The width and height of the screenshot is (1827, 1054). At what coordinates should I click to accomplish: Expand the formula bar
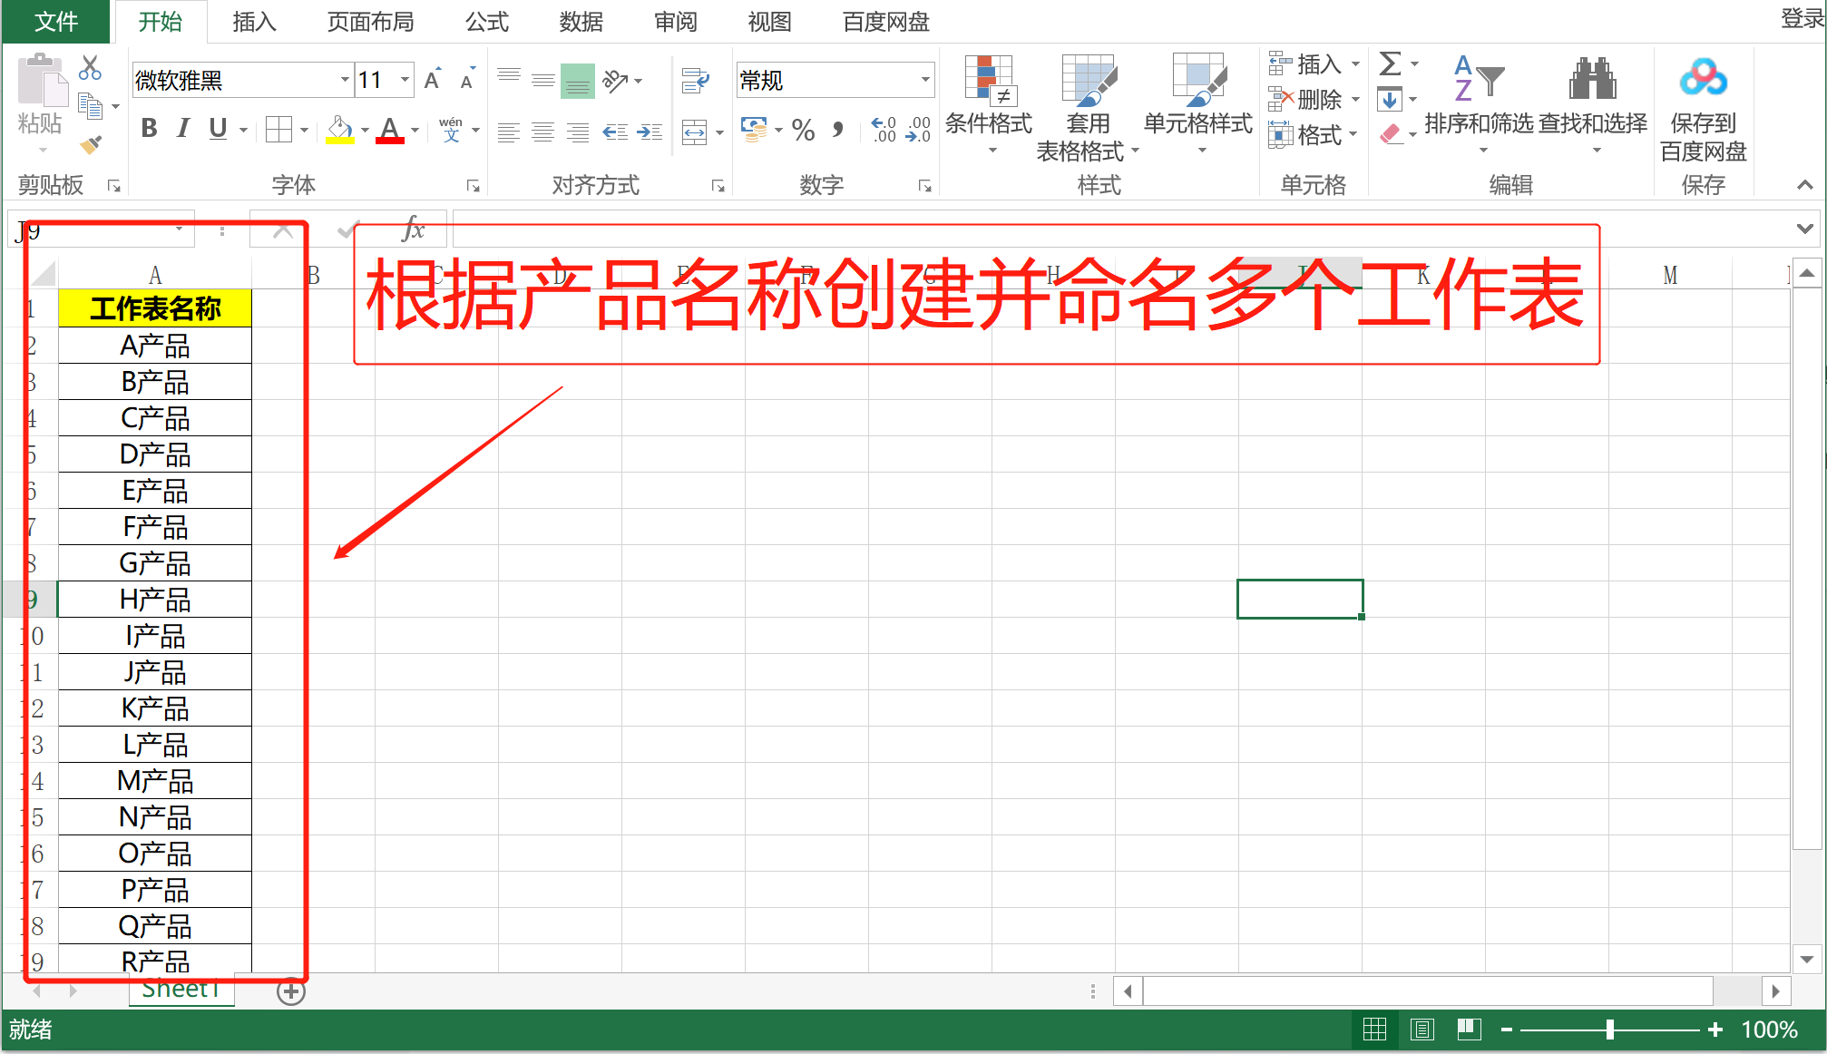pos(1804,229)
